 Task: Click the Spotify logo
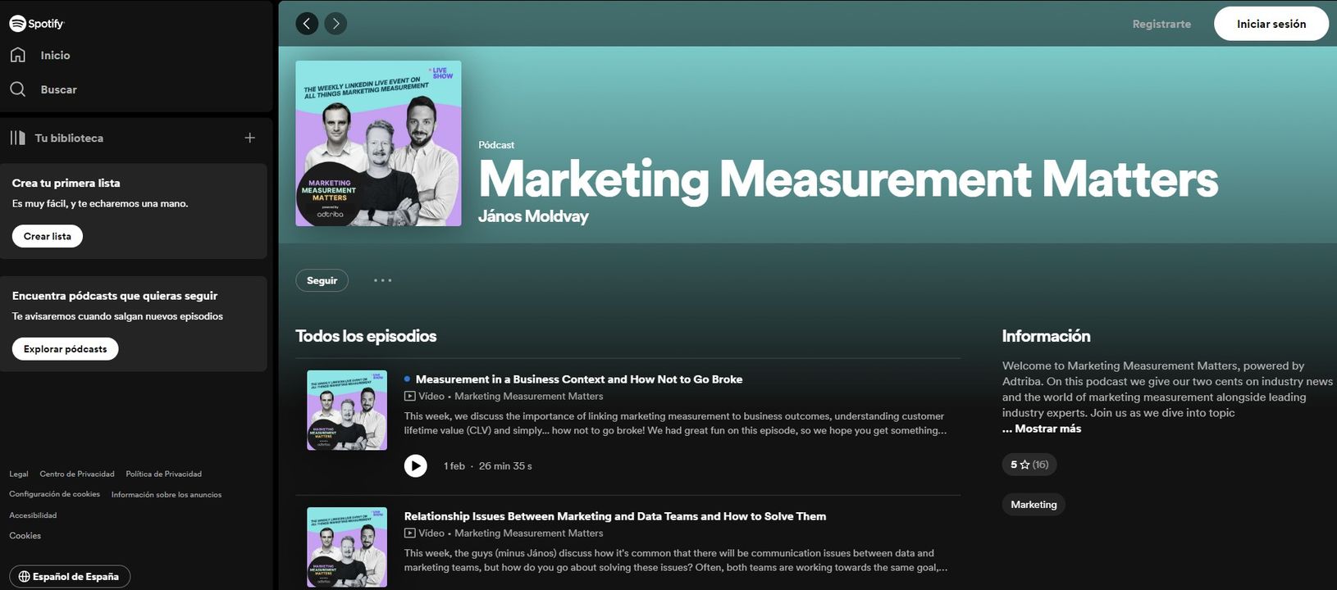click(x=36, y=24)
